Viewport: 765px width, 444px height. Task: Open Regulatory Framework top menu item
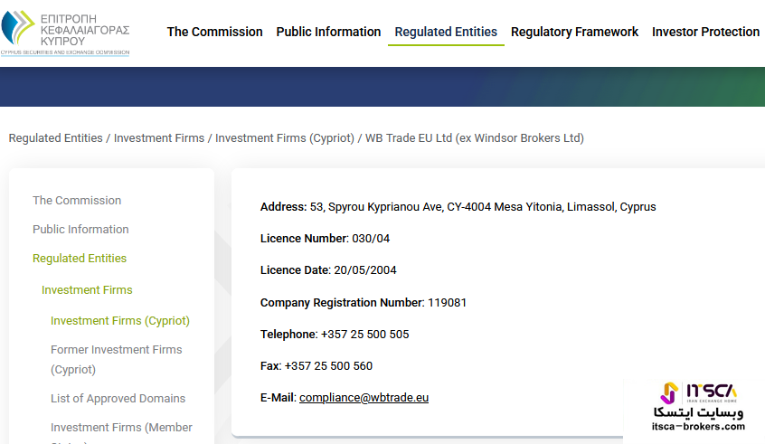[x=574, y=32]
